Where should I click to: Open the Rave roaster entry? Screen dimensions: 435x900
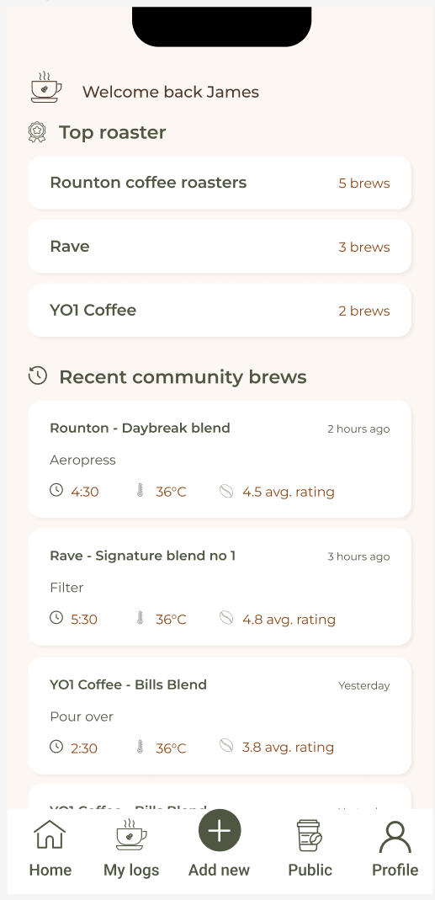coord(220,246)
